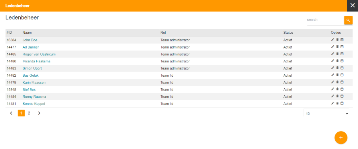Image resolution: width=358 pixels, height=149 pixels.
Task: Delete Sonnie Keppel via the trash icon
Action: [337, 103]
